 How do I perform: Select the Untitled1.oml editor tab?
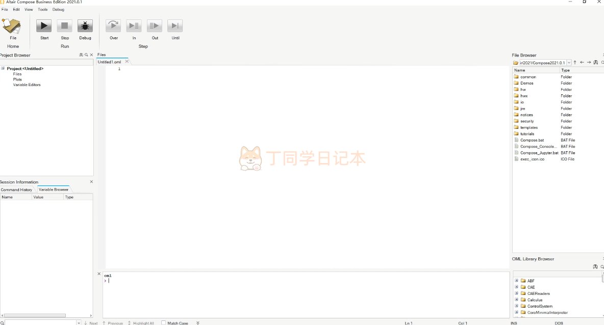(x=109, y=62)
